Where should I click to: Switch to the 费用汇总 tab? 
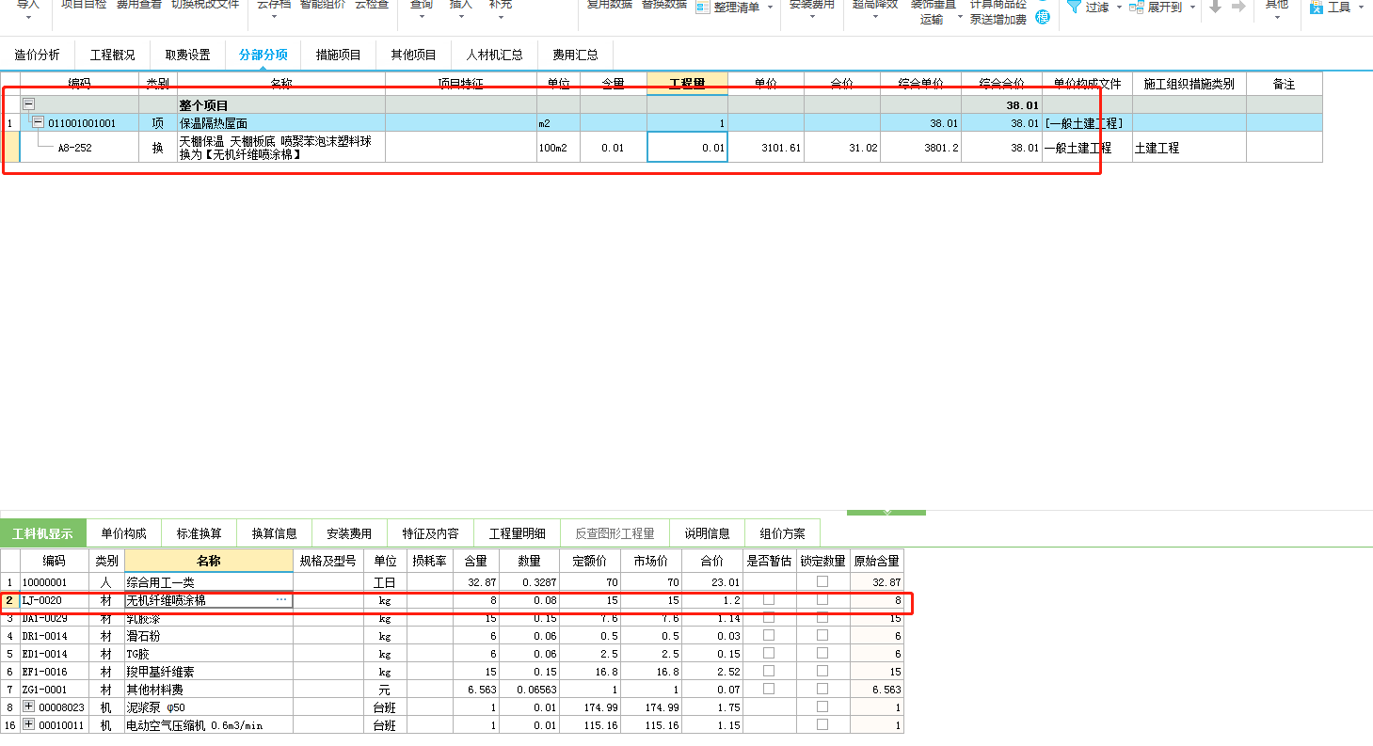pos(575,55)
